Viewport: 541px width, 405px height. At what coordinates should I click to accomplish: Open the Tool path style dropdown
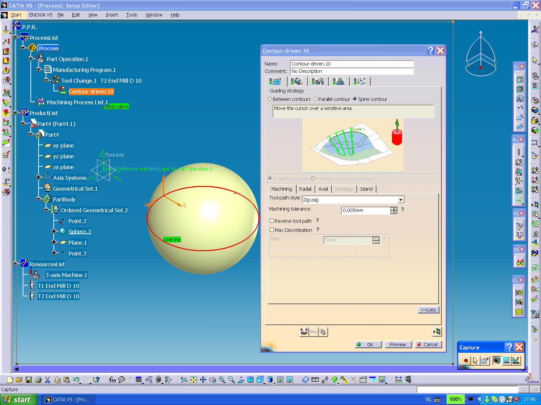tap(401, 200)
